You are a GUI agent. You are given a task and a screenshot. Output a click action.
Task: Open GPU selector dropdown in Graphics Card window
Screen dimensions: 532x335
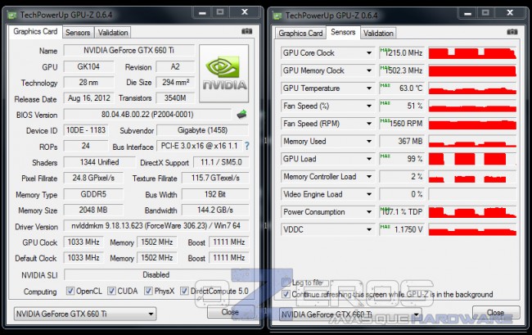(85, 314)
